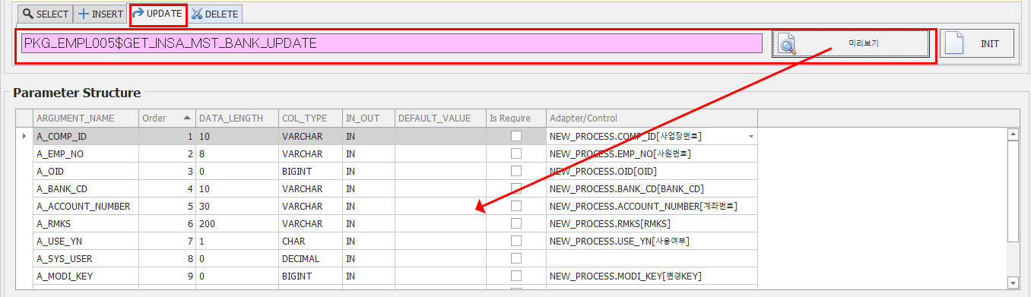Toggle Is Require for A_COMP_ID

coord(516,136)
